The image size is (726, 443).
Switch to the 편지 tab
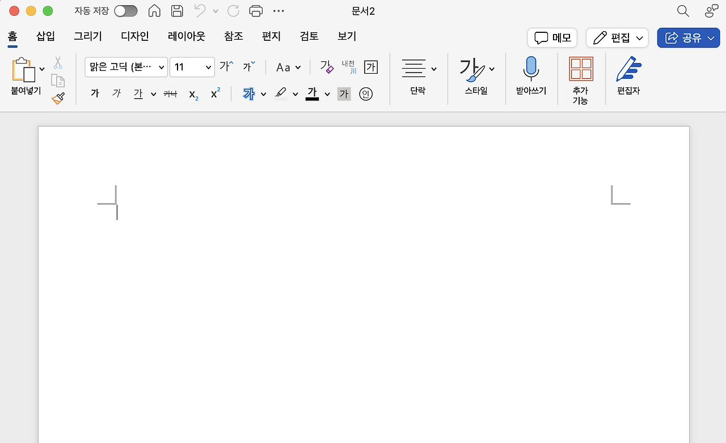(271, 36)
